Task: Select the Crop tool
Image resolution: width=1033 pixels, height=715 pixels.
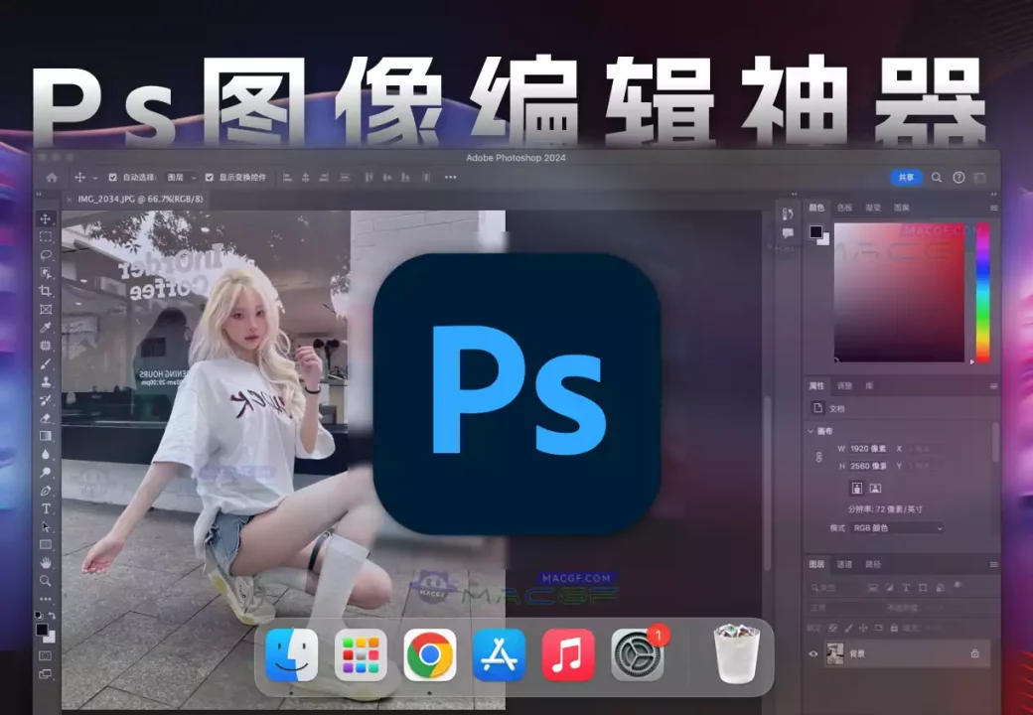Action: click(x=46, y=291)
